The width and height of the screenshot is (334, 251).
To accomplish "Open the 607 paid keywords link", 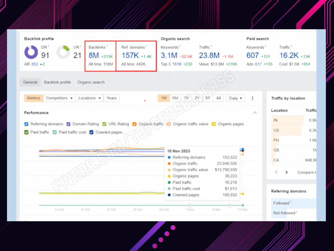I will pyautogui.click(x=253, y=56).
